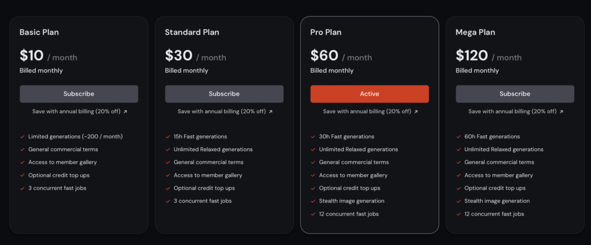This screenshot has height=245, width=591.
Task: Click arrow icon beside Pro annual billing
Action: click(x=416, y=112)
